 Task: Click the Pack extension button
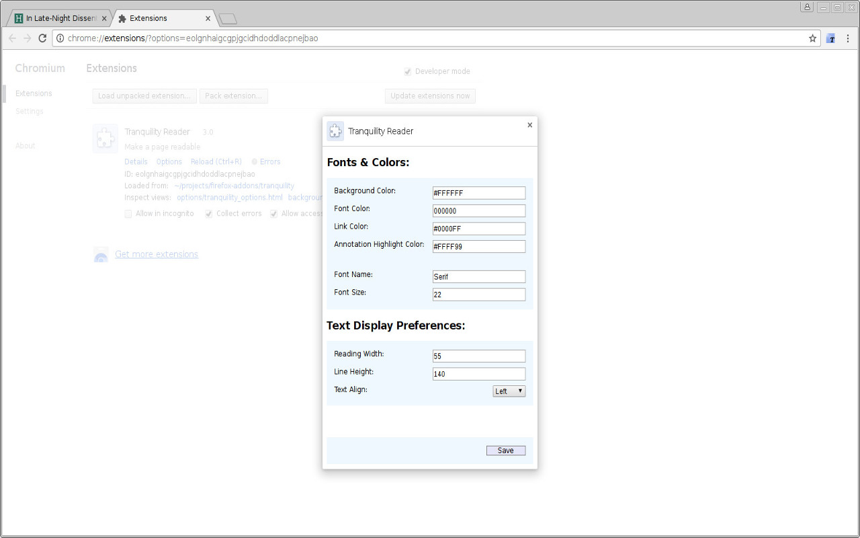tap(234, 96)
